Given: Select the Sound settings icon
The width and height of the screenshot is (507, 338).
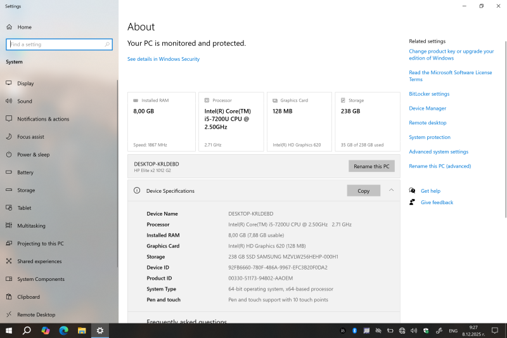Looking at the screenshot, I should click(9, 101).
